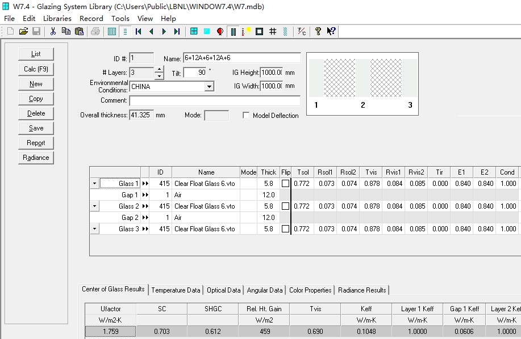Switch to the Temperature Data tab
This screenshot has height=339, width=521.
coord(176,290)
